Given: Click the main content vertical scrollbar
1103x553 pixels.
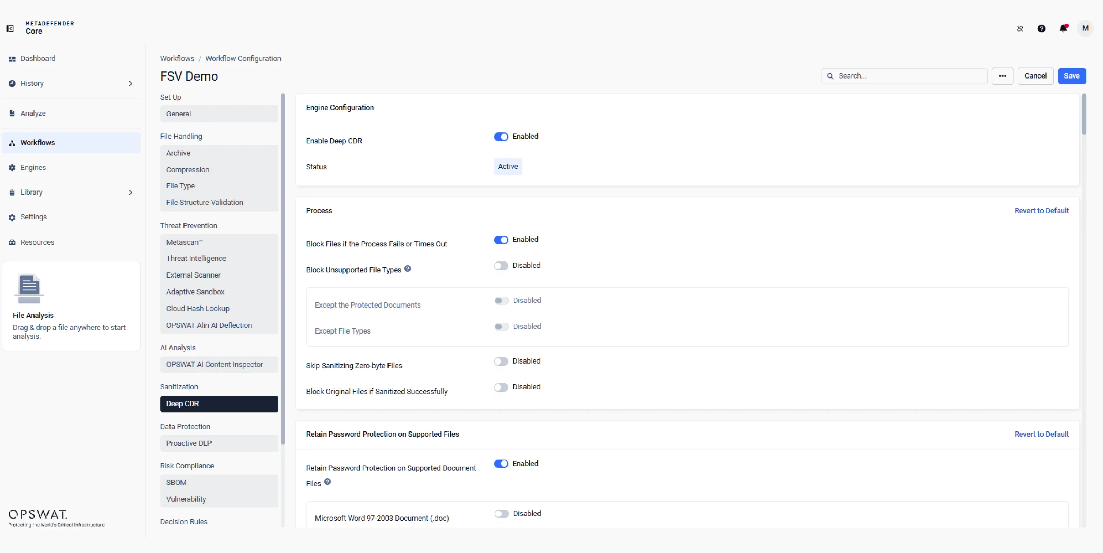Looking at the screenshot, I should coord(1084,115).
